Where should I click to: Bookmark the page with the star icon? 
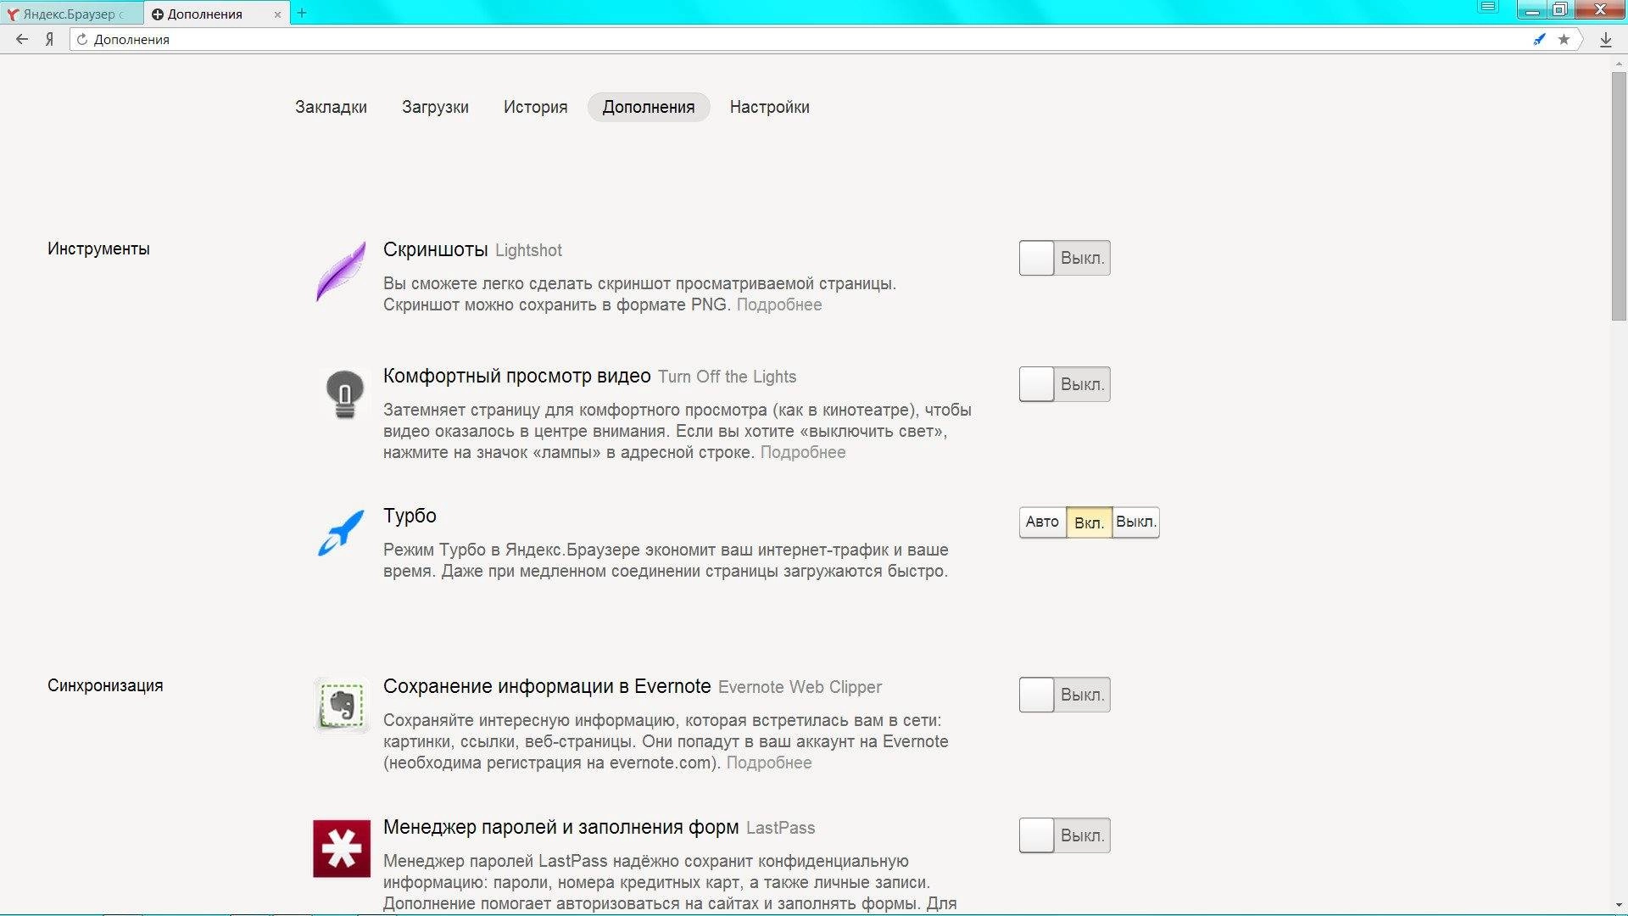1564,39
